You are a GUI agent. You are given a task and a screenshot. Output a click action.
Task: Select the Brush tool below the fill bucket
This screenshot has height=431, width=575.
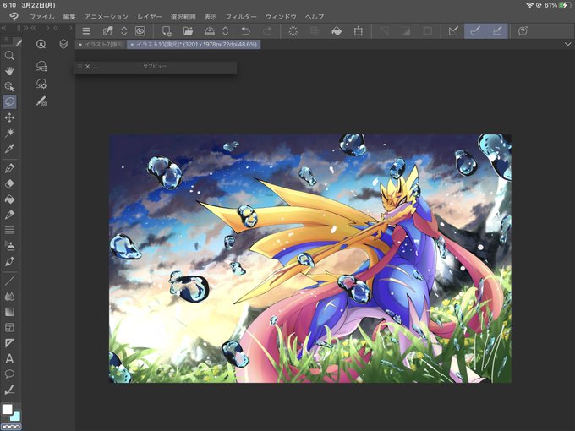click(x=9, y=215)
